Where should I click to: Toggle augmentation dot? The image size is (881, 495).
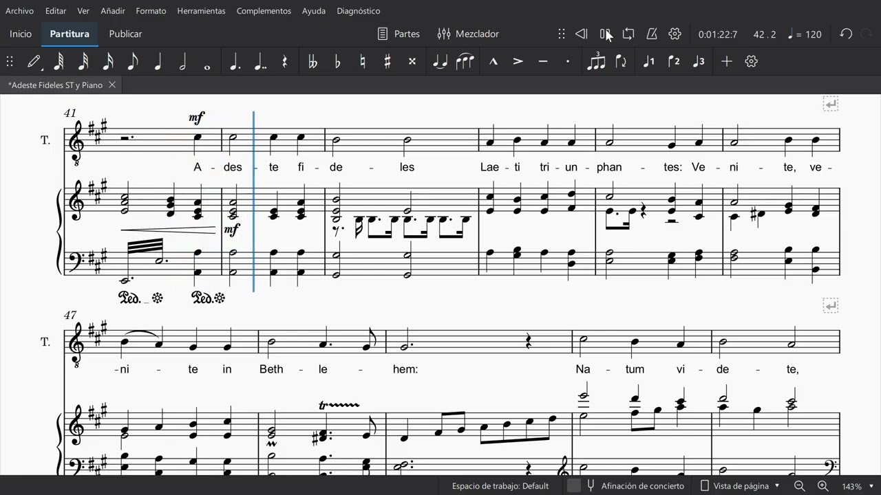coord(235,61)
